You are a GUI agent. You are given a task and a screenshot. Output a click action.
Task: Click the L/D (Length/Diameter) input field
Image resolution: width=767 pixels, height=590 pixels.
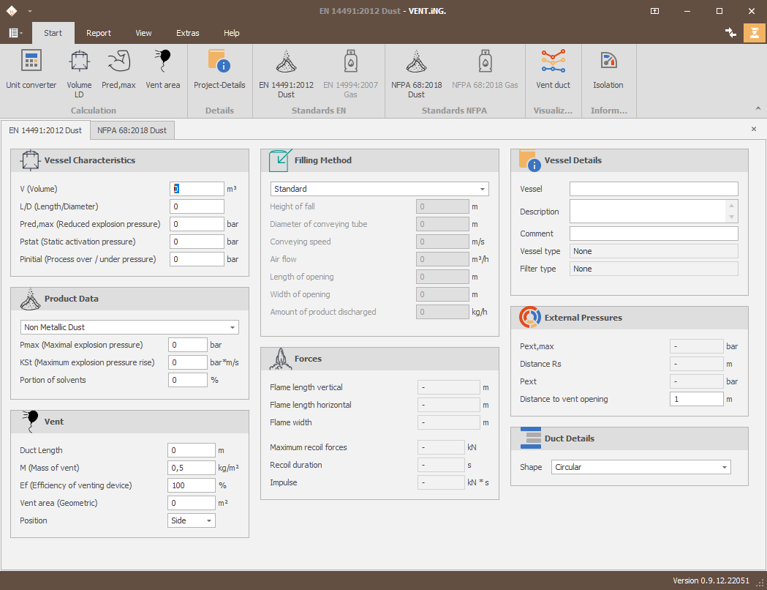(197, 206)
